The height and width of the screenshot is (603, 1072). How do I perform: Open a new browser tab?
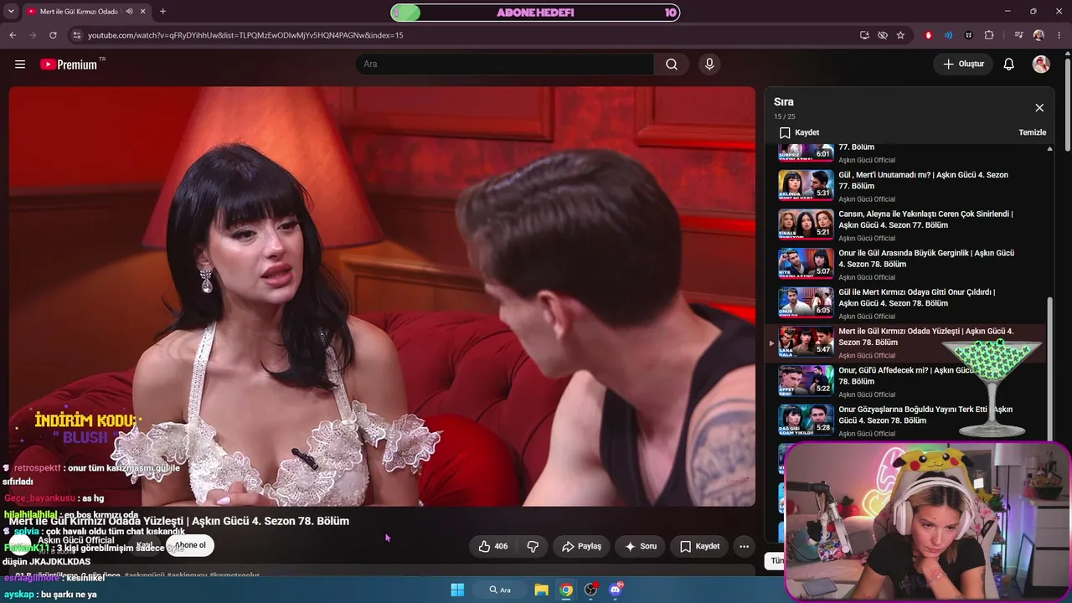(x=162, y=12)
